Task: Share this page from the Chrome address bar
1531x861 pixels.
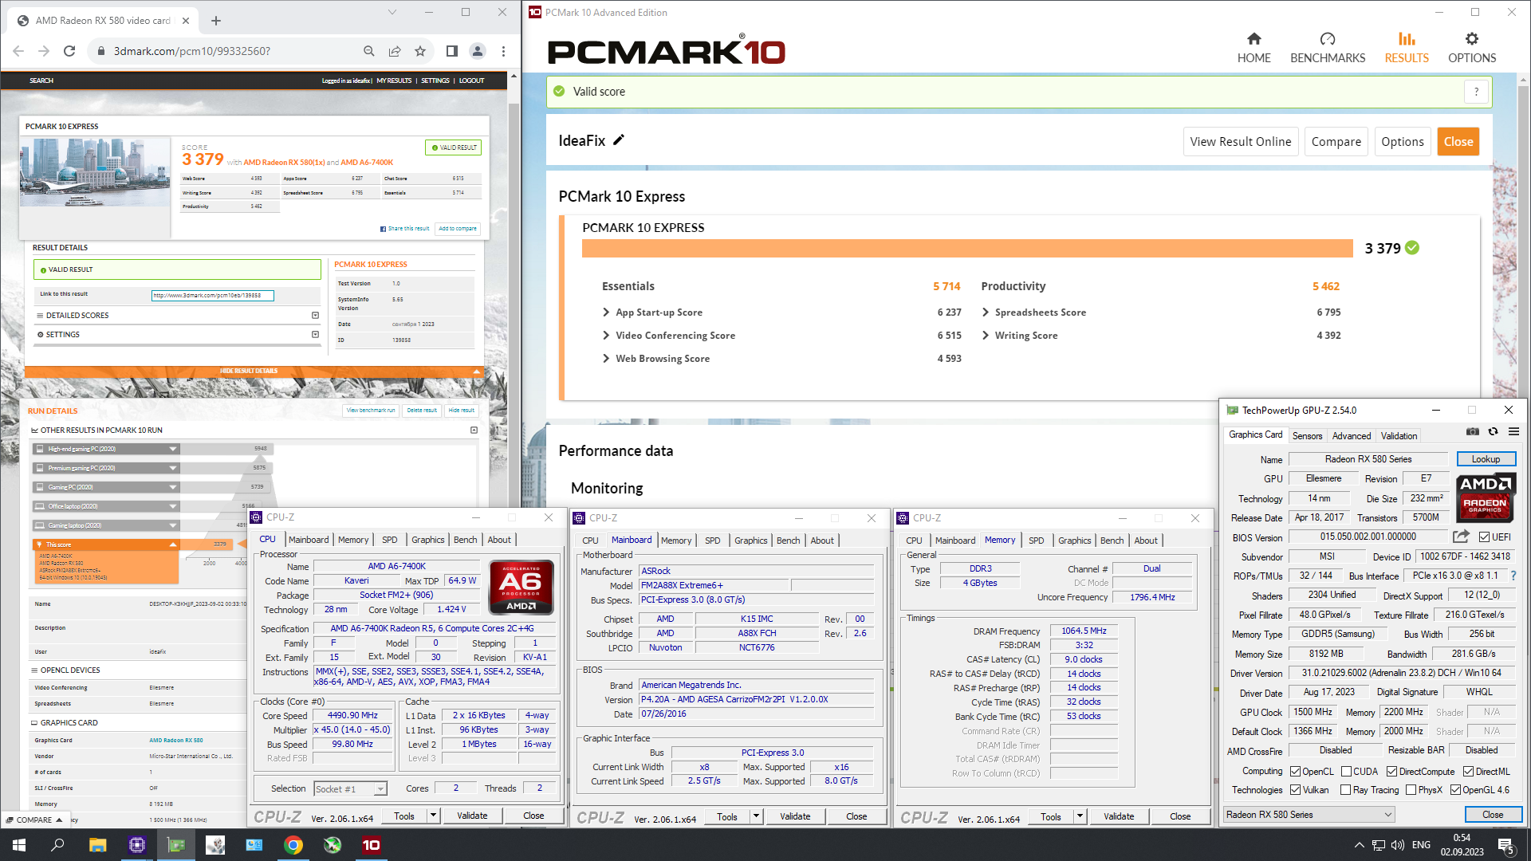Action: 395,51
